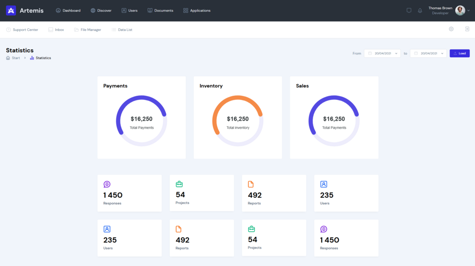Show notifications via the bell icon
This screenshot has width=475, height=266.
[420, 10]
